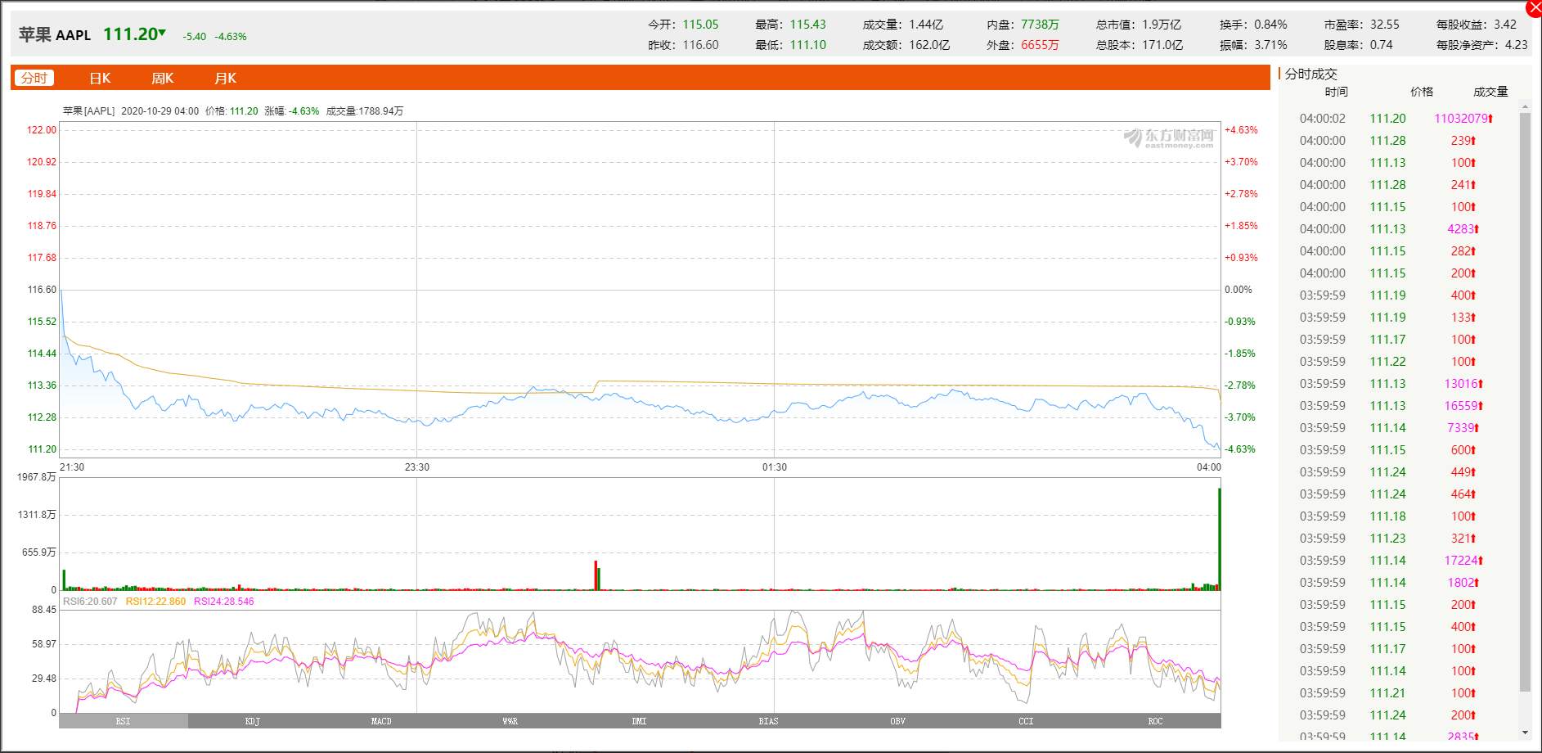1542x753 pixels.
Task: Click the 苹果 AAPL stock name header
Action: (55, 34)
